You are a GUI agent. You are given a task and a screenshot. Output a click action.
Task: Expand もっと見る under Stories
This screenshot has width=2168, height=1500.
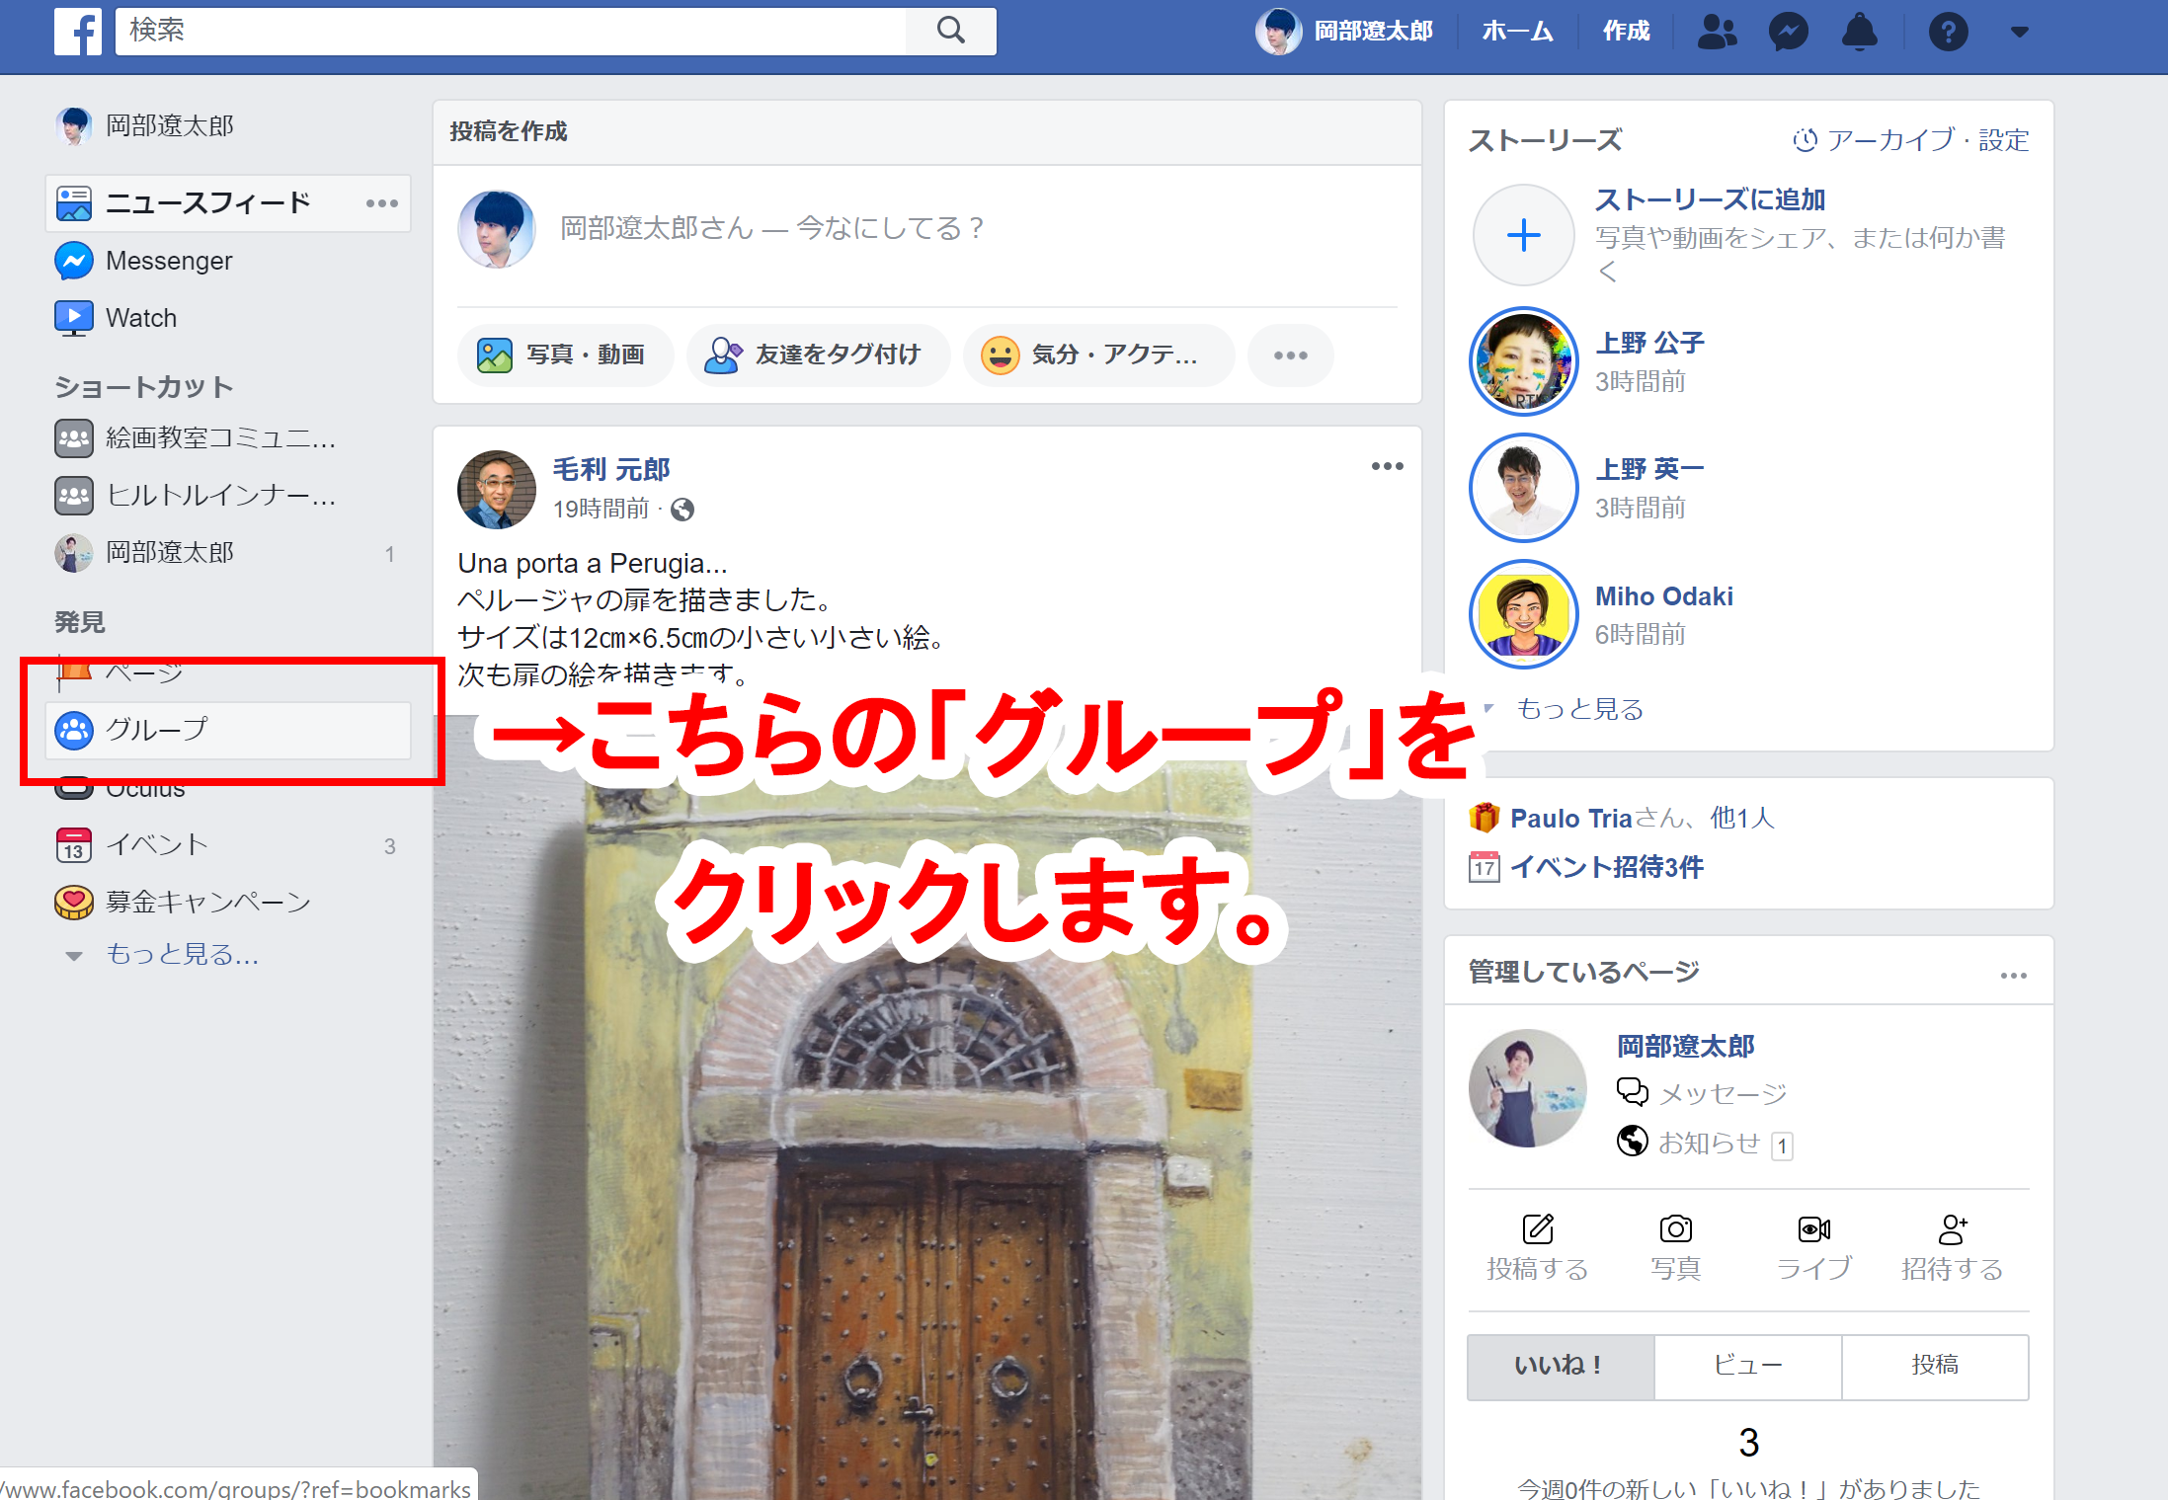coord(1578,709)
